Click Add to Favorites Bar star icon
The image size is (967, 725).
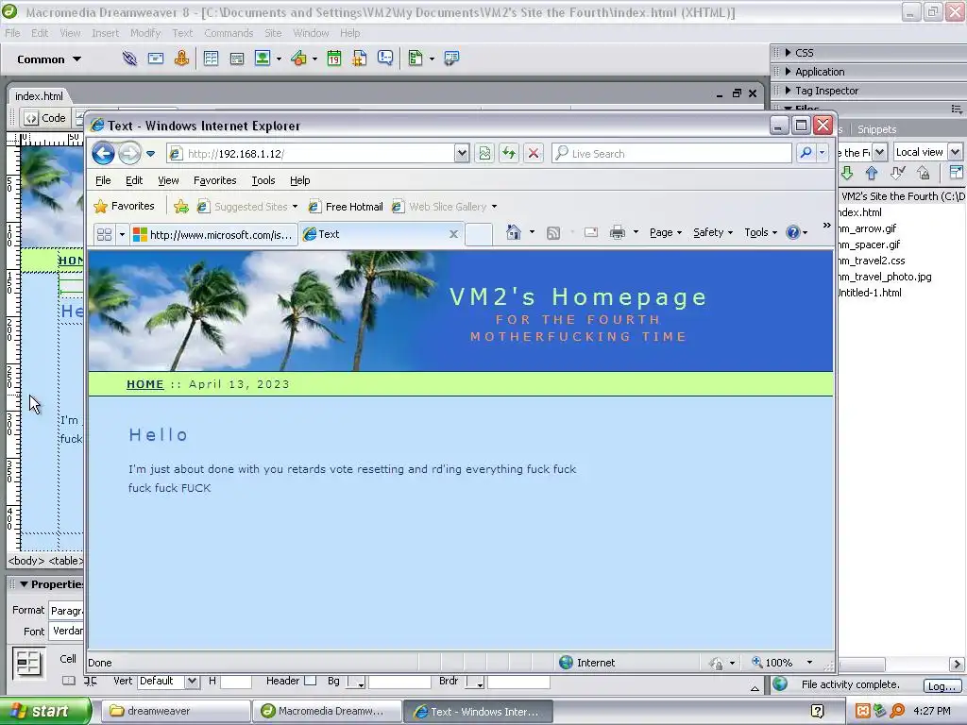(x=181, y=207)
